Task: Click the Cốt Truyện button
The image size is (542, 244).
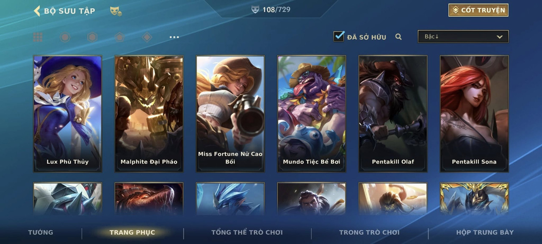Action: [478, 10]
